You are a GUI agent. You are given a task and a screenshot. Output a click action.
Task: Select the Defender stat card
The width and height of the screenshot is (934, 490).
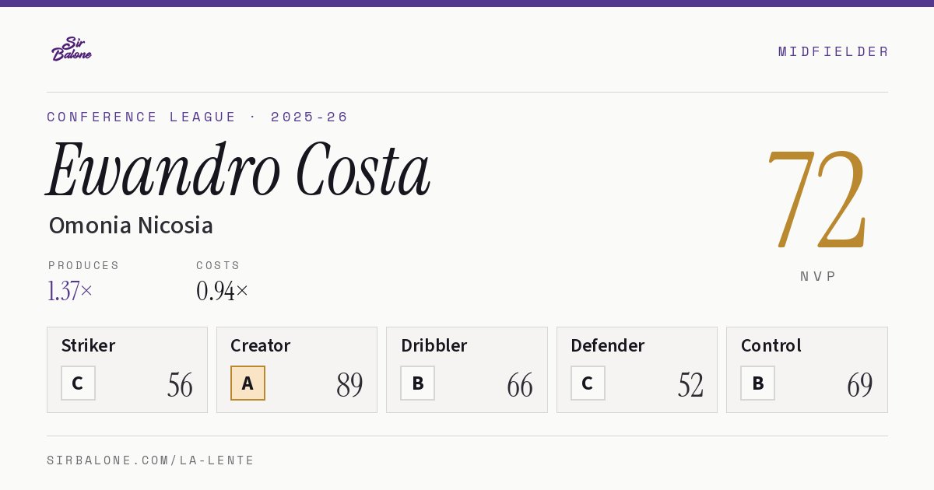637,369
